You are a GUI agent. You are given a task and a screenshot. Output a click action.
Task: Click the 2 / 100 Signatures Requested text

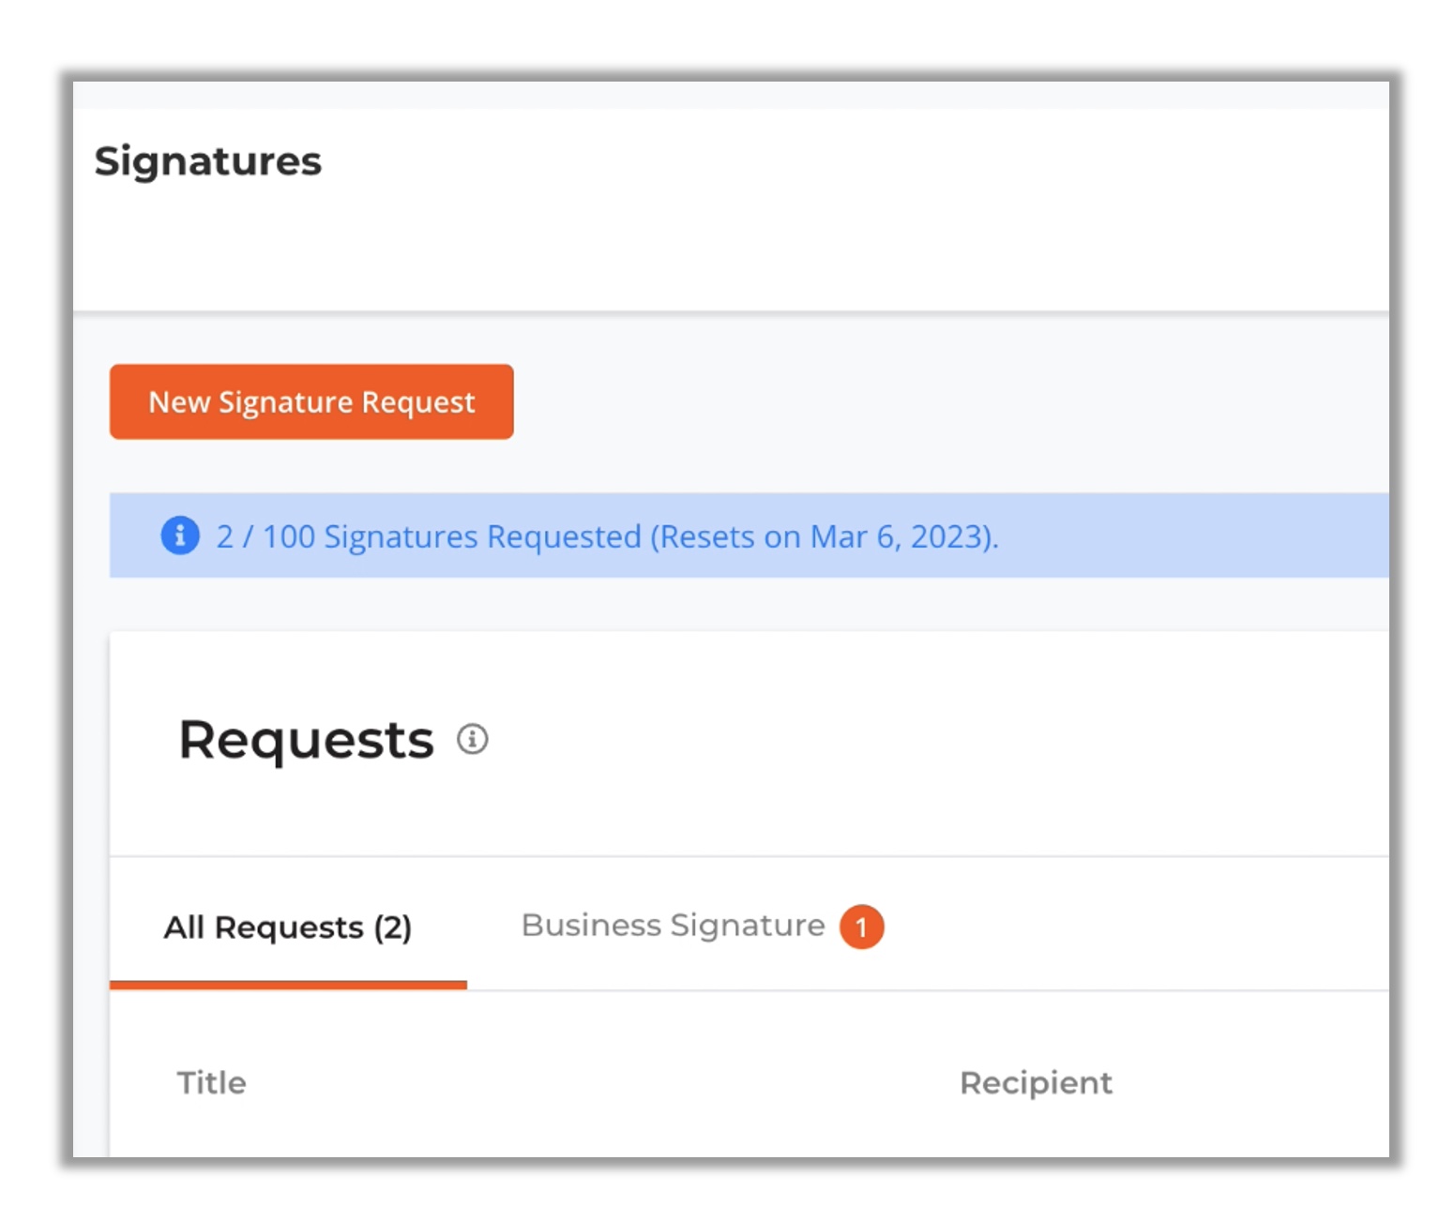(x=429, y=536)
